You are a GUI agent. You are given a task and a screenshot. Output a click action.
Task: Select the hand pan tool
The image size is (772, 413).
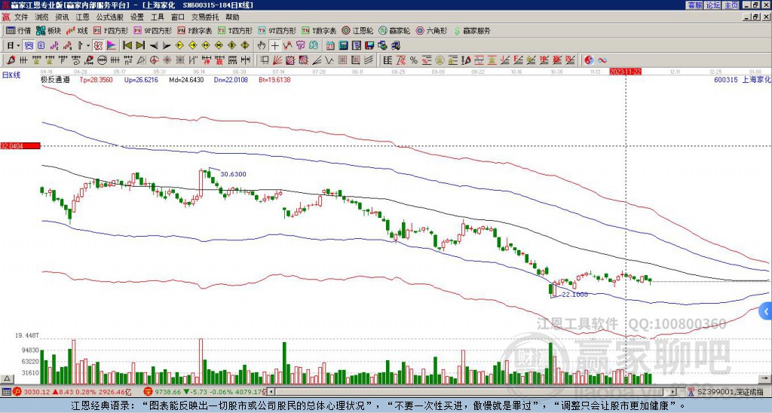pyautogui.click(x=262, y=46)
